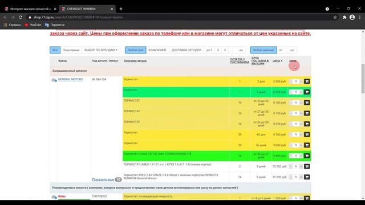
Task: Add the 6 030 руб. green row to cart
Action: tap(307, 92)
